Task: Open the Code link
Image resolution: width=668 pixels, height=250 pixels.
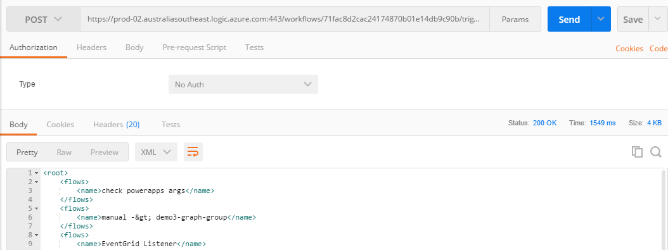Action: (x=658, y=49)
